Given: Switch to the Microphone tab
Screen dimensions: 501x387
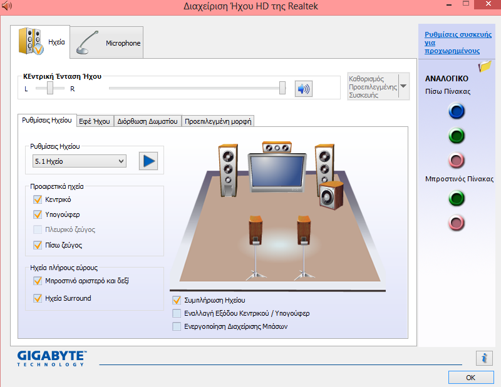Looking at the screenshot, I should 106,43.
